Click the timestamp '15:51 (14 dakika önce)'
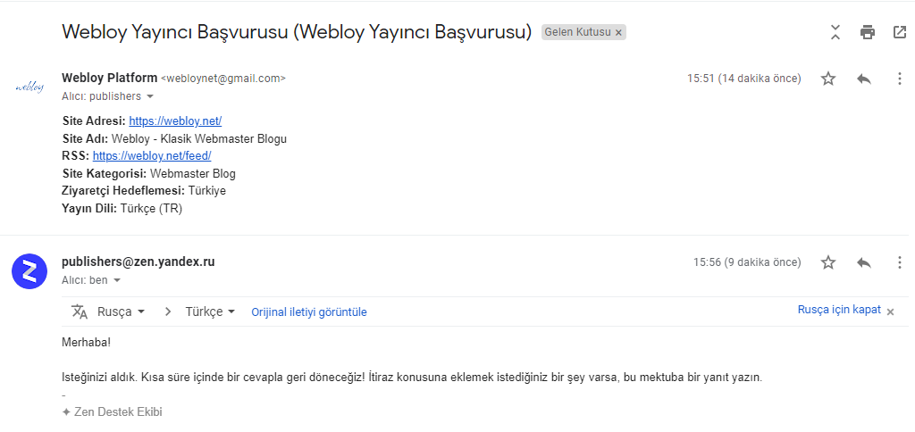 (744, 79)
